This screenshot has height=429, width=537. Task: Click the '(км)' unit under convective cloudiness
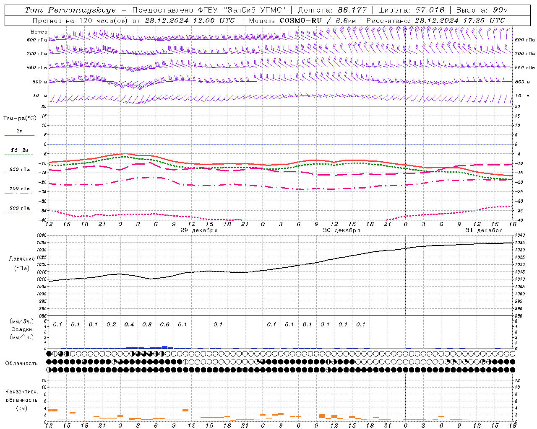[x=21, y=408]
